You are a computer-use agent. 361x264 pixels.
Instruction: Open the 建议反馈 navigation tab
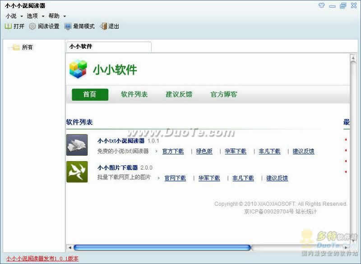[179, 94]
